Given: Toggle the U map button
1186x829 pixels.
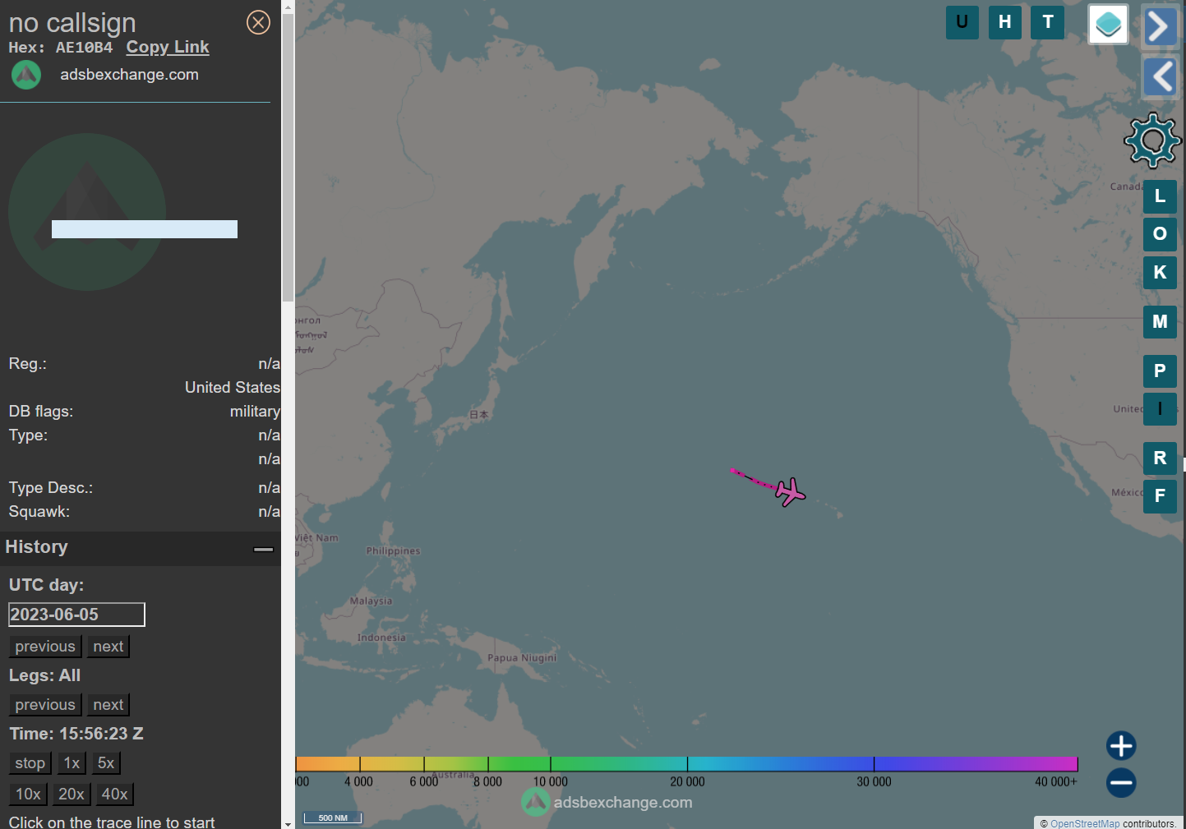Looking at the screenshot, I should 962,22.
